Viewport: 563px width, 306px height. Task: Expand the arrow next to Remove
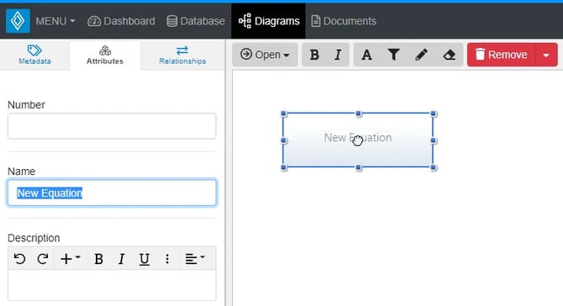(546, 55)
